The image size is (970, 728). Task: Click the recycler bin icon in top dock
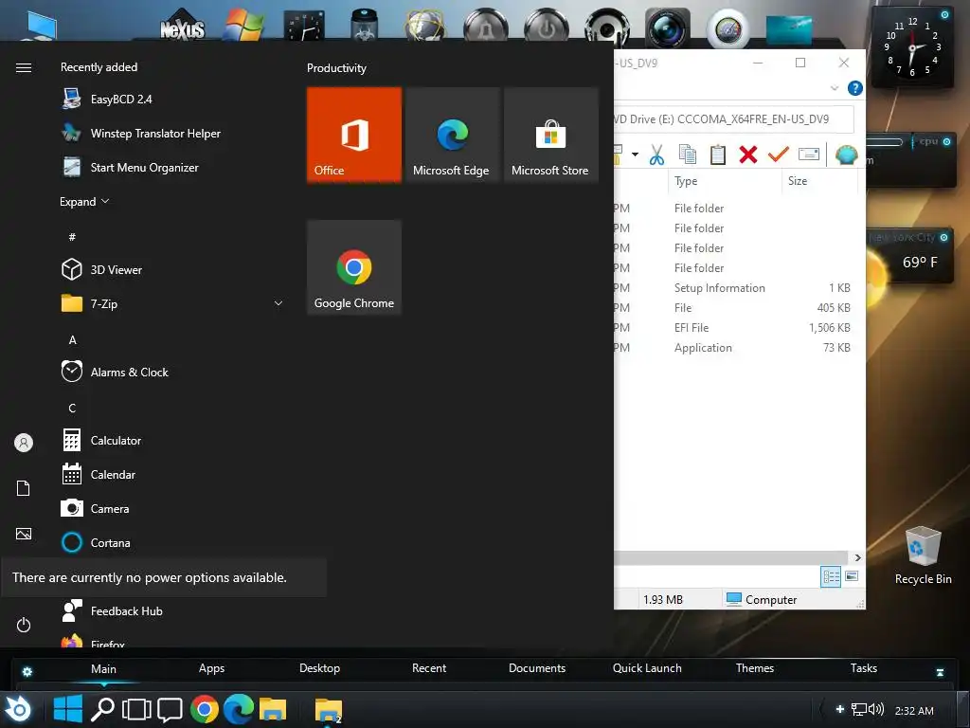click(365, 25)
